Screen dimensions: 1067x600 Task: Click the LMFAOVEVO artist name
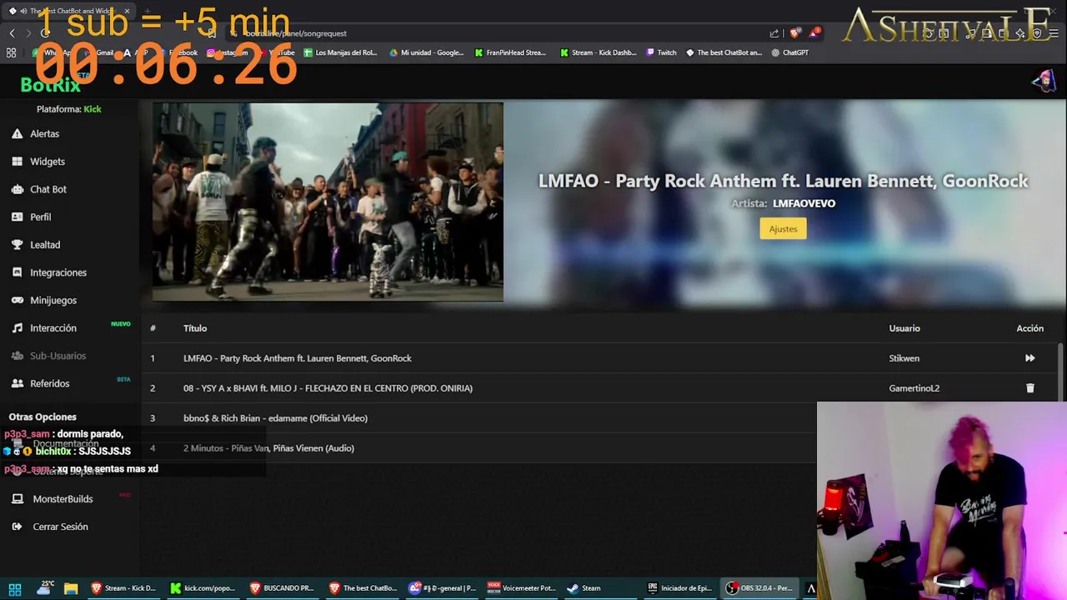pyautogui.click(x=804, y=203)
